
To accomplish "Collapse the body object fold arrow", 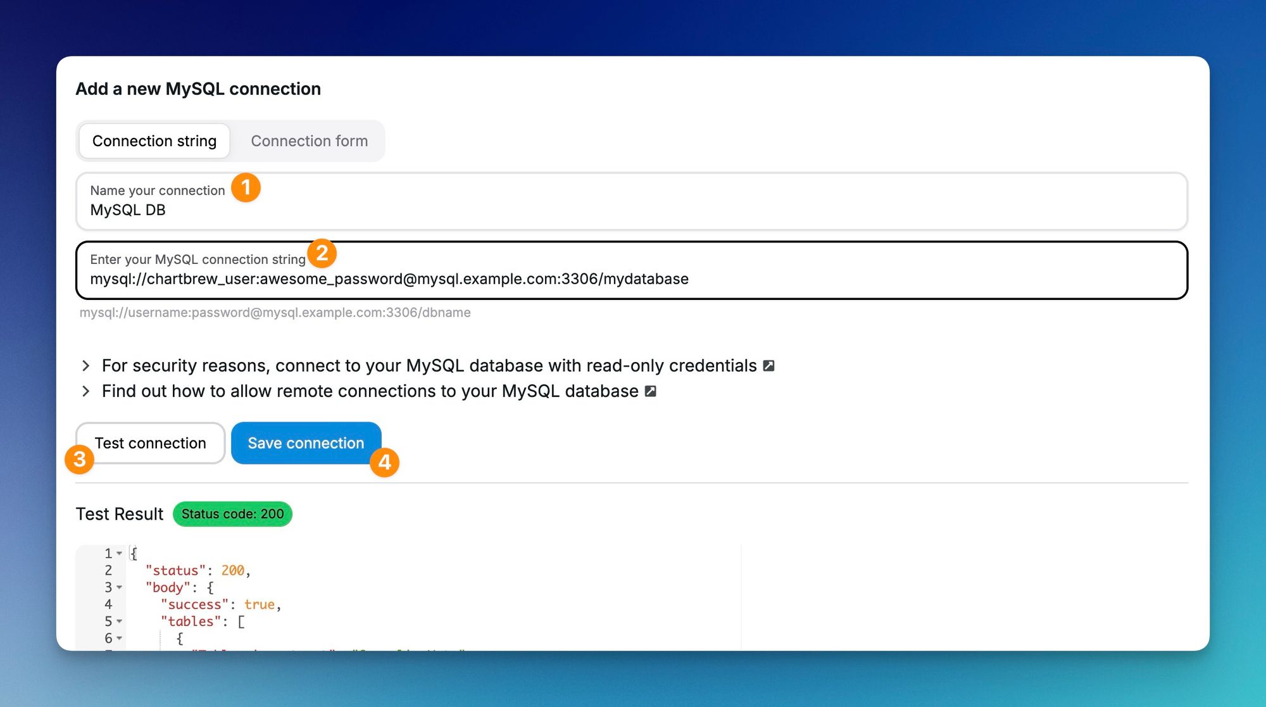I will click(120, 587).
